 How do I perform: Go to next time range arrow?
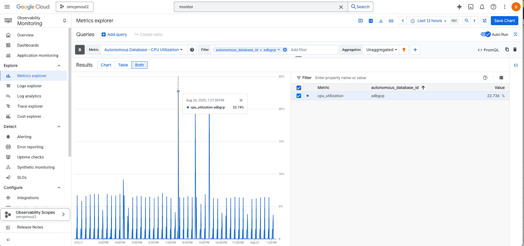[474, 21]
